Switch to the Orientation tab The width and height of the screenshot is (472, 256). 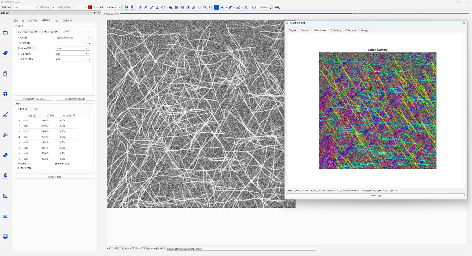pos(351,30)
